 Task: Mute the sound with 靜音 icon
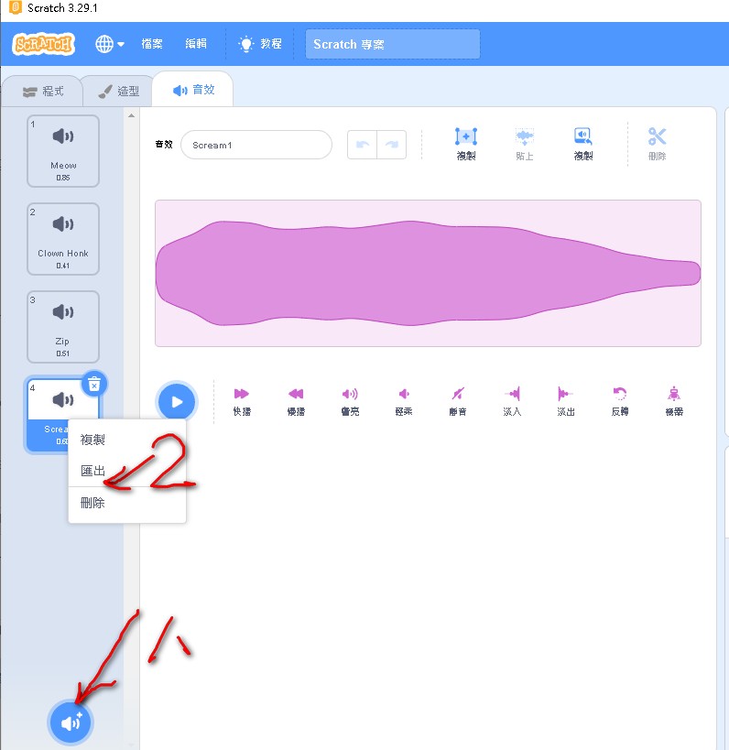point(458,399)
